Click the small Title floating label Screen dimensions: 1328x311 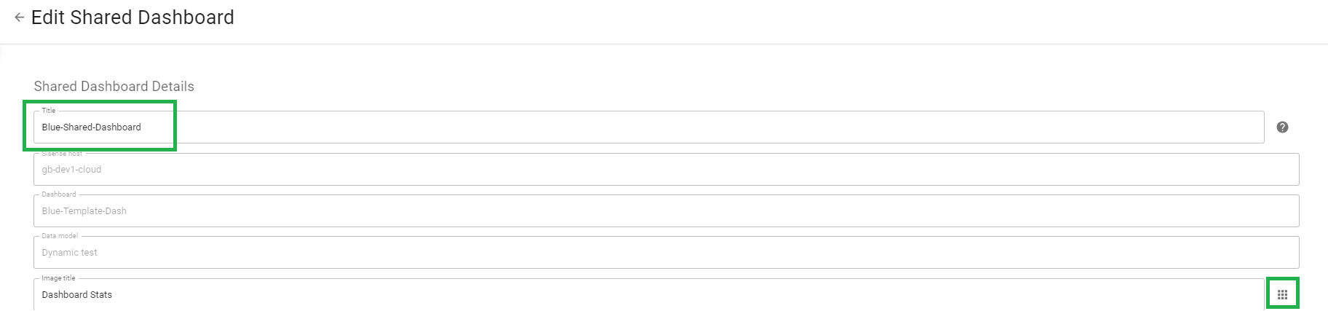click(49, 111)
